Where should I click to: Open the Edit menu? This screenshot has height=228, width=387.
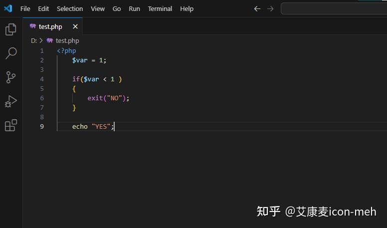pos(43,9)
